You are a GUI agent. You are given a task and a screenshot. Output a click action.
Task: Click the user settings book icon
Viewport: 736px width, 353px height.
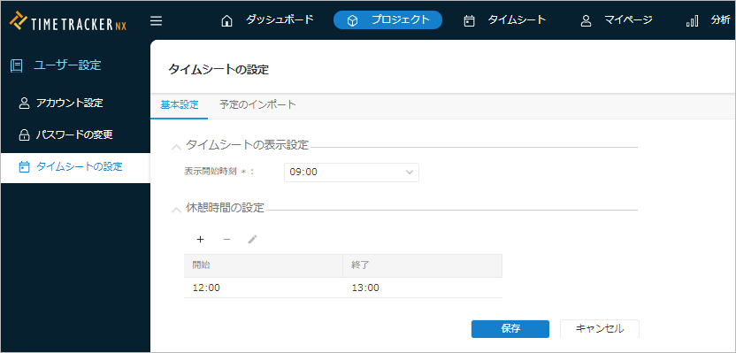16,65
